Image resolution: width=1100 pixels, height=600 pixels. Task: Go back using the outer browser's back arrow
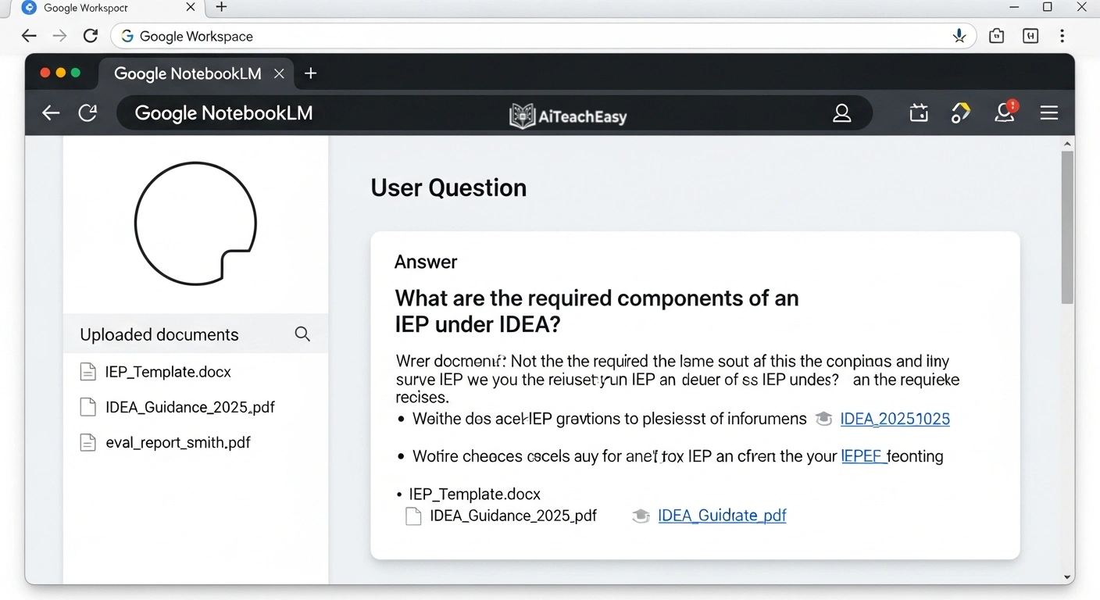tap(29, 36)
